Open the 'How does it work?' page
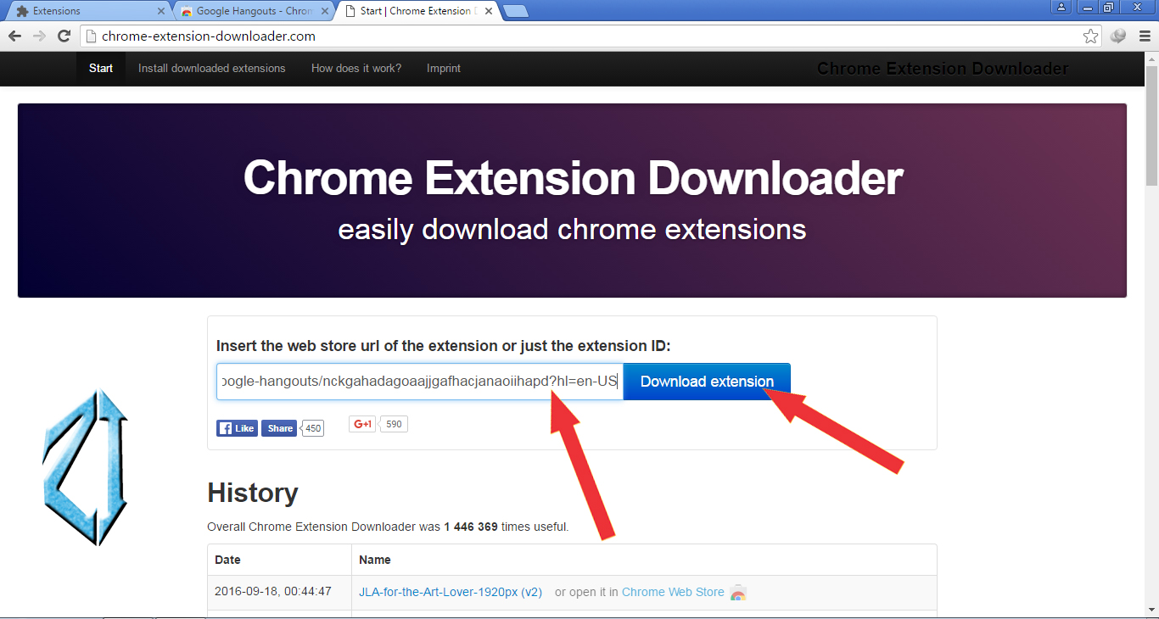The width and height of the screenshot is (1159, 619). (x=356, y=69)
